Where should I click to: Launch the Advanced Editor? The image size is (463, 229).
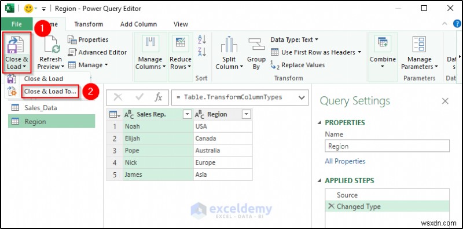click(x=97, y=52)
